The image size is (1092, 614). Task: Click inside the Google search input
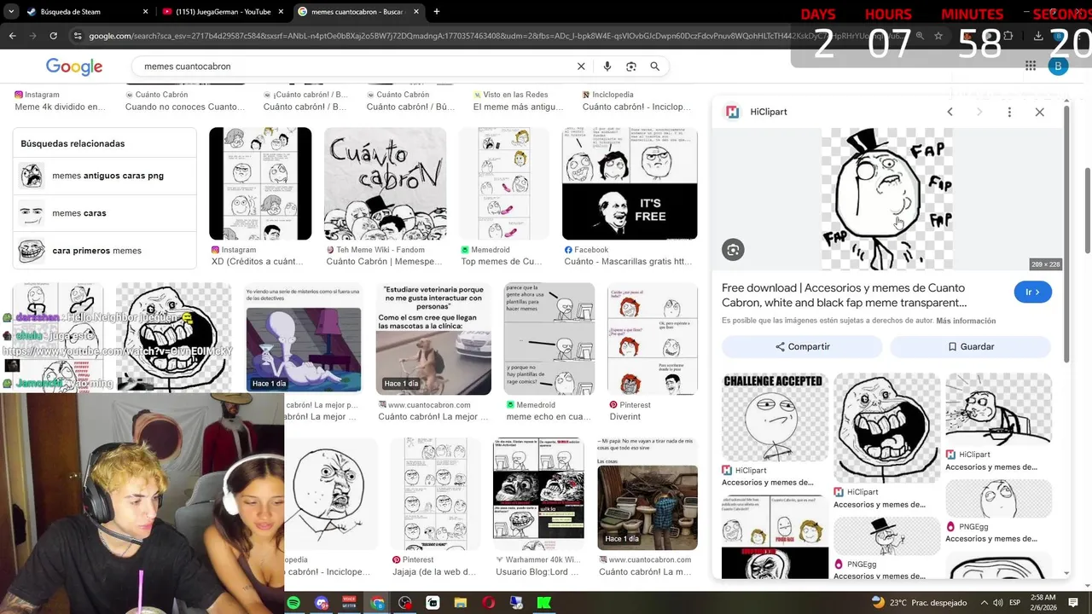[x=354, y=67]
